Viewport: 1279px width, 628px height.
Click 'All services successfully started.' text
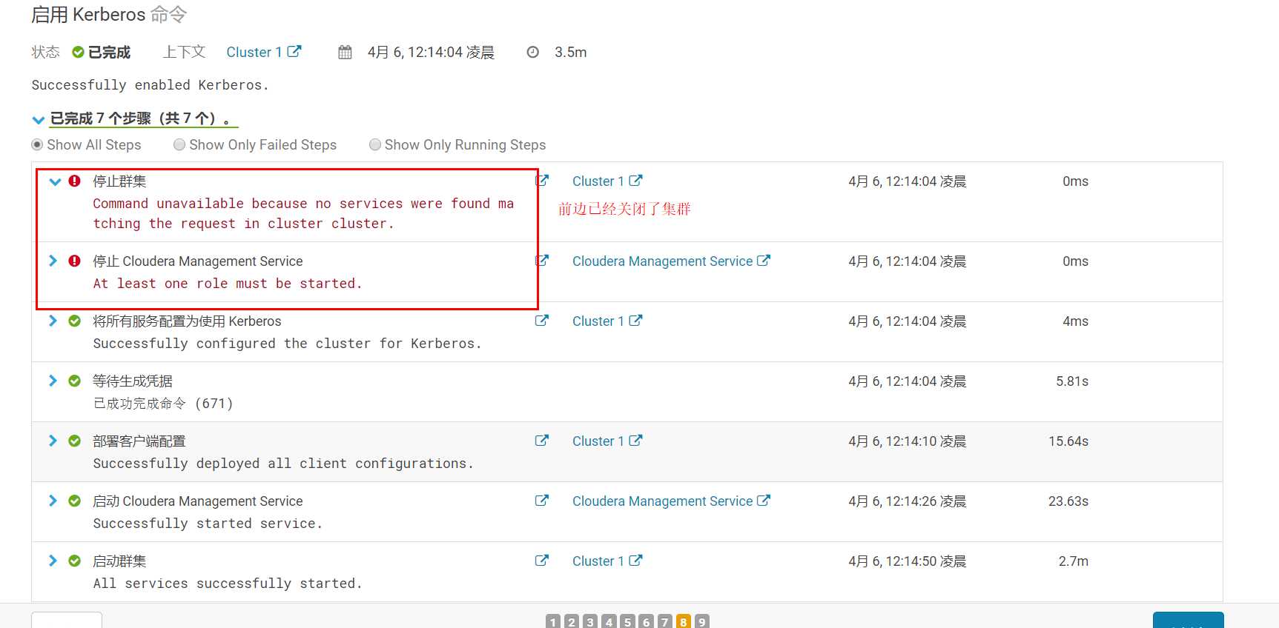[x=228, y=584]
